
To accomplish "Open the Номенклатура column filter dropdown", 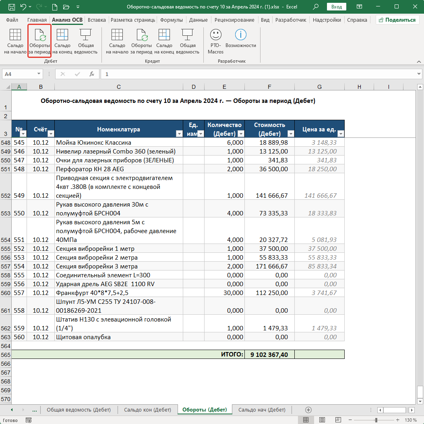I will click(x=179, y=133).
